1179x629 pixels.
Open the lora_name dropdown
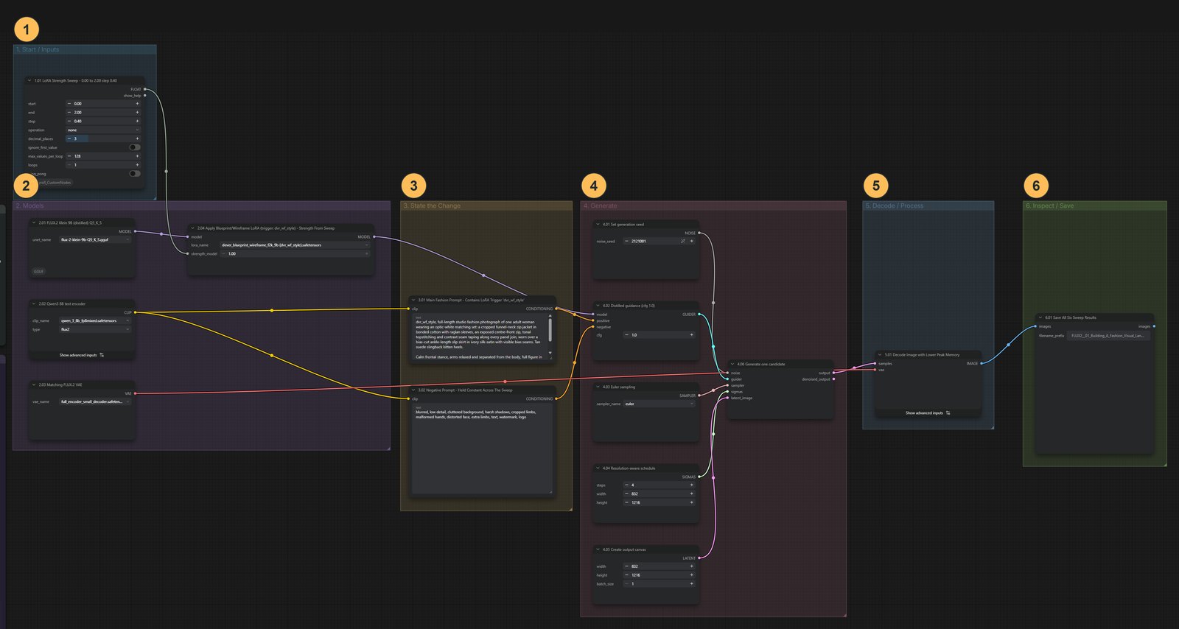pos(295,245)
